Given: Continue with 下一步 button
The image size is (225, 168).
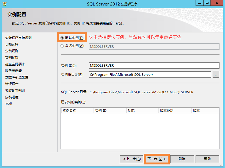Looking at the screenshot, I should pyautogui.click(x=157, y=159).
